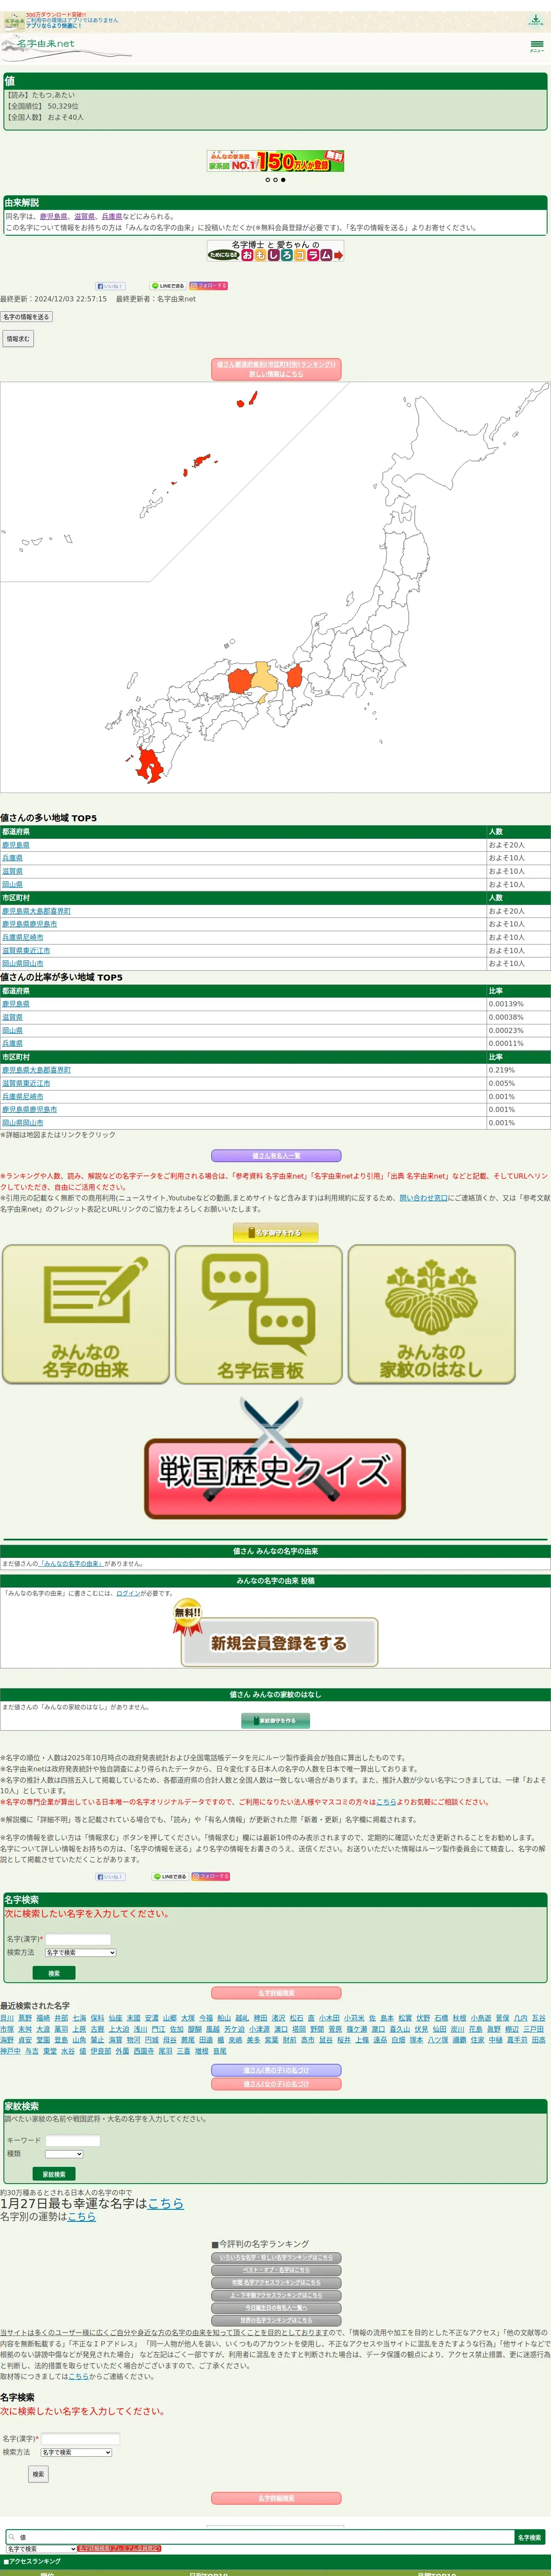
Task: Click the ログイン link
Action: click(128, 1593)
